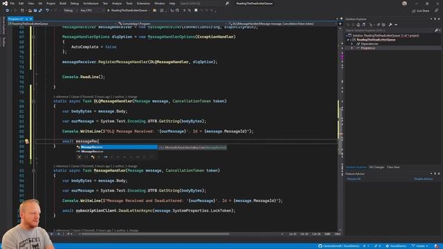The width and height of the screenshot is (443, 249).
Task: Open the Analyze menu
Action: (x=117, y=3)
